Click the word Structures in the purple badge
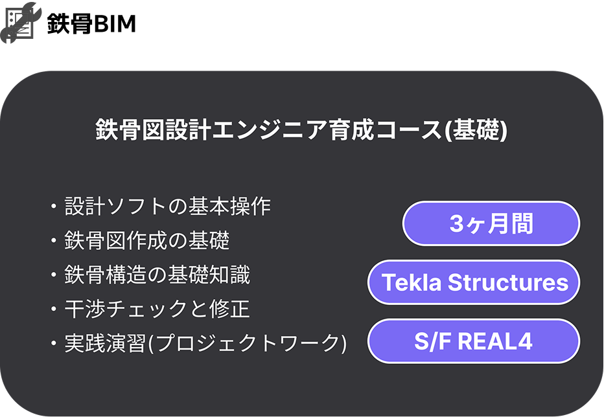This screenshot has width=604, height=417. (507, 282)
